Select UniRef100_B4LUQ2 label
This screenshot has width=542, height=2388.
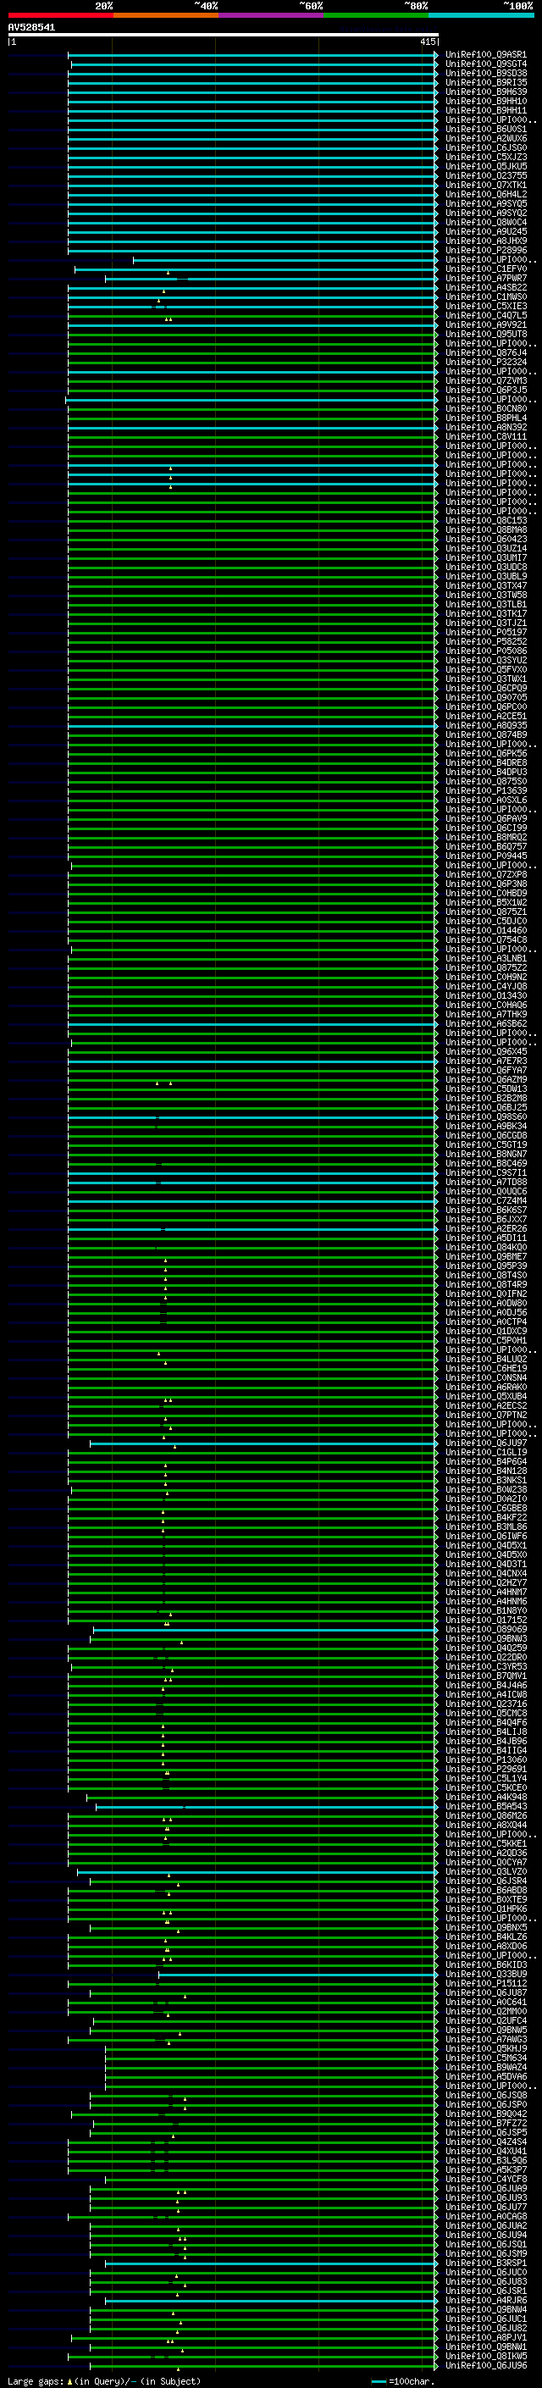pos(485,1359)
